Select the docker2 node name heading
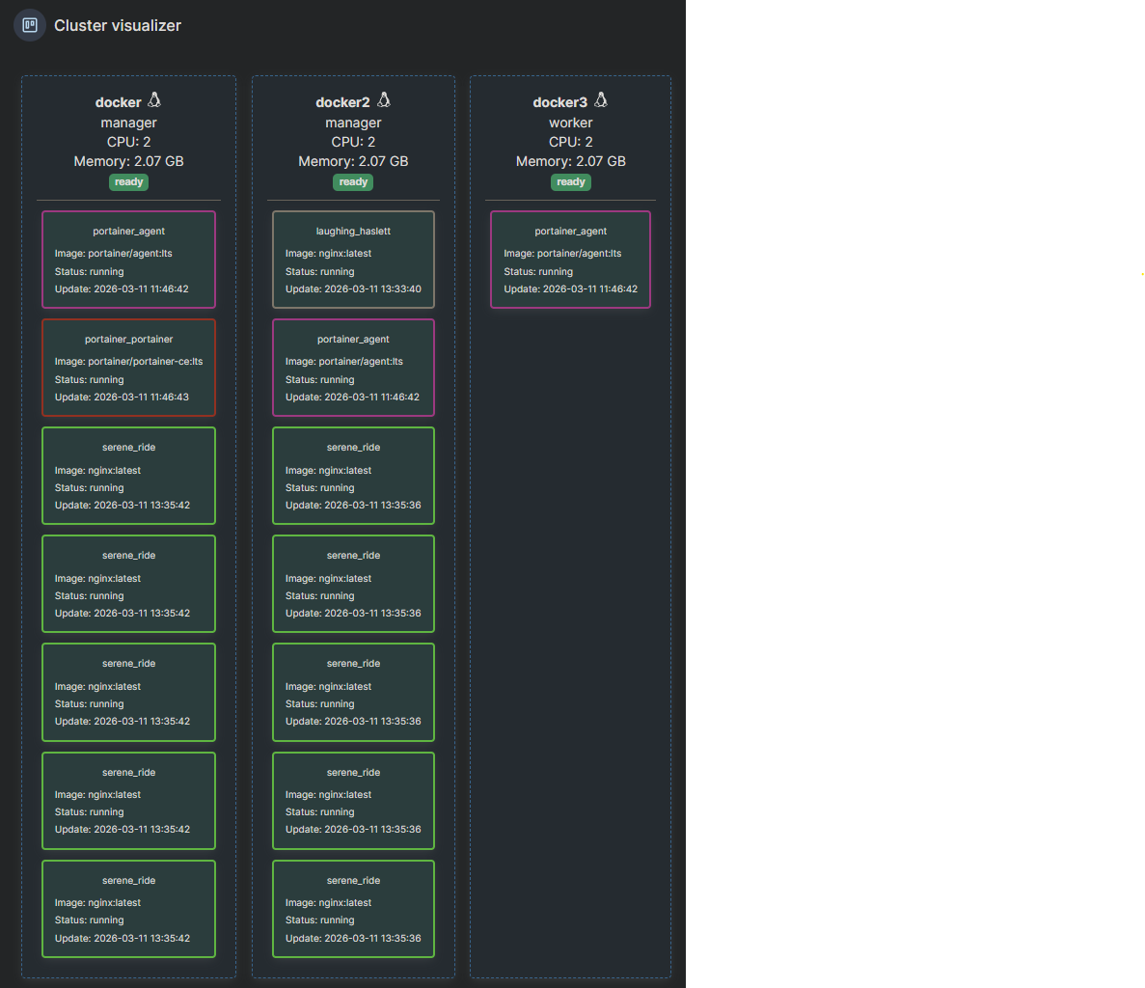This screenshot has width=1145, height=988. click(x=342, y=102)
